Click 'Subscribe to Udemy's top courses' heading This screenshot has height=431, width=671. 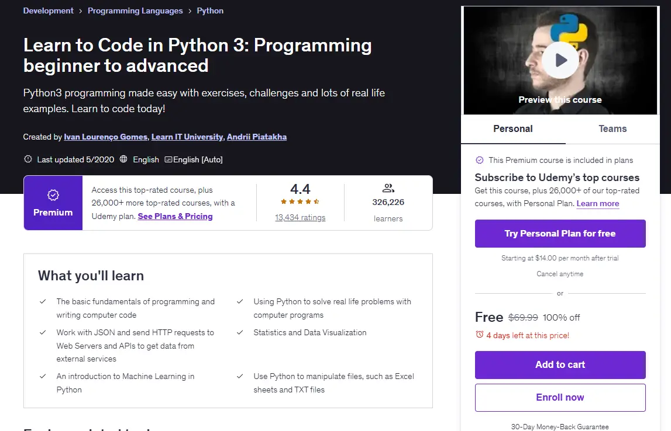(x=557, y=178)
